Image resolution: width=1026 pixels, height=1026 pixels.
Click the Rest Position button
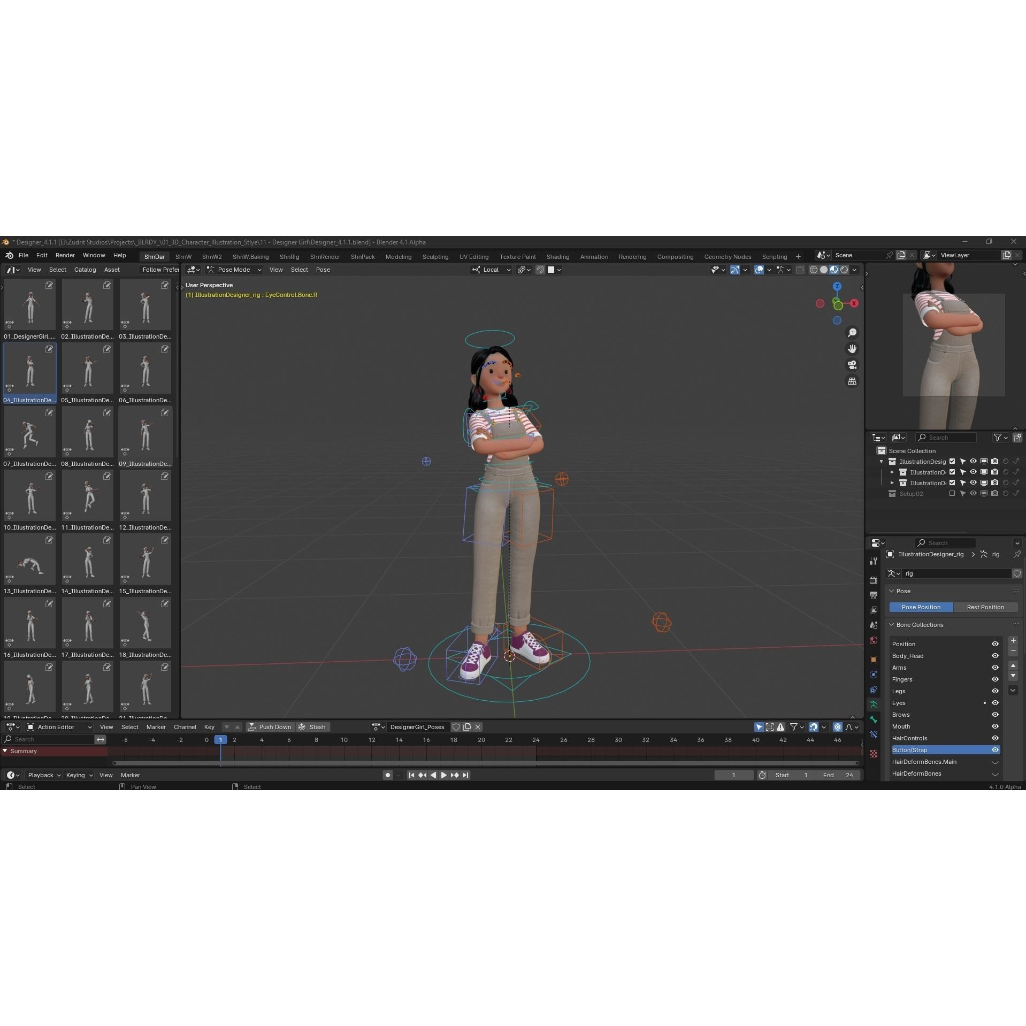pos(986,607)
